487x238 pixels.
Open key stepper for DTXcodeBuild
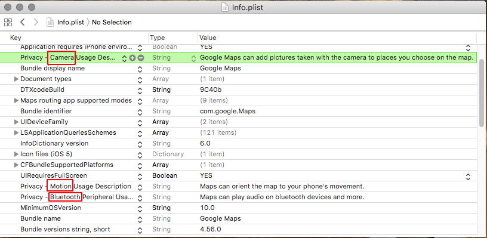140,90
